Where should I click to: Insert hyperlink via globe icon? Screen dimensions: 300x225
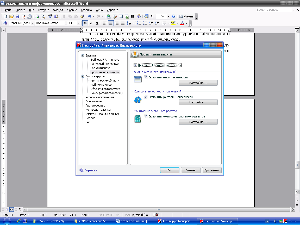tap(109, 16)
